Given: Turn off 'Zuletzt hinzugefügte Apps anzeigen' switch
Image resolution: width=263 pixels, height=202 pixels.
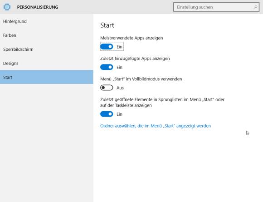Looking at the screenshot, I should click(x=107, y=67).
